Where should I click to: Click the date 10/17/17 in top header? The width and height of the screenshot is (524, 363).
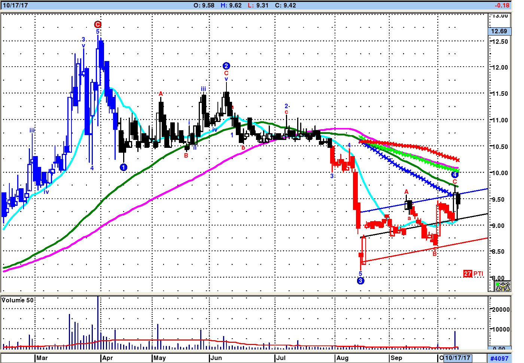pyautogui.click(x=15, y=5)
